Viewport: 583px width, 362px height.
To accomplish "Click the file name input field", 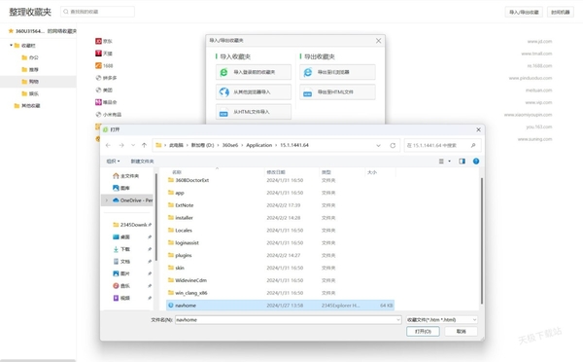I will coord(289,320).
